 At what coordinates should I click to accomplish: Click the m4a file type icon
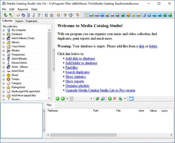102,15
